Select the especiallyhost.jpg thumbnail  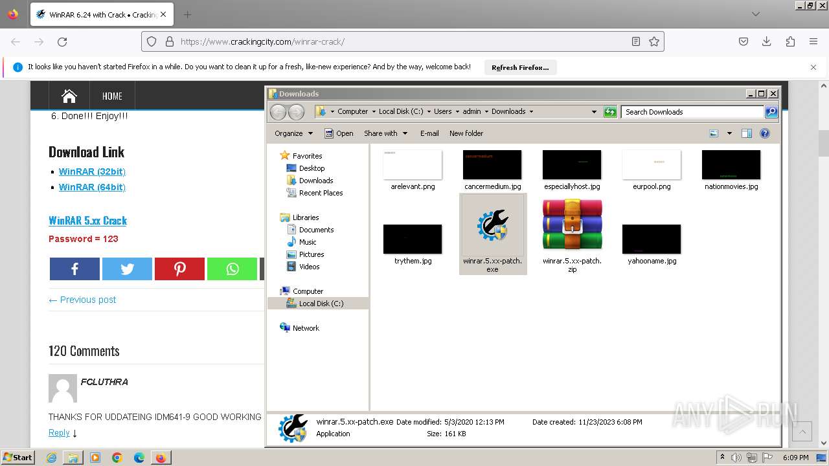(572, 164)
